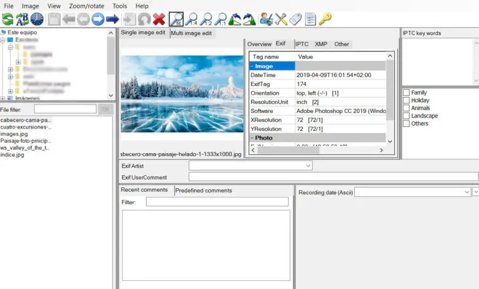Switch to the Multi image edit tab

point(191,33)
